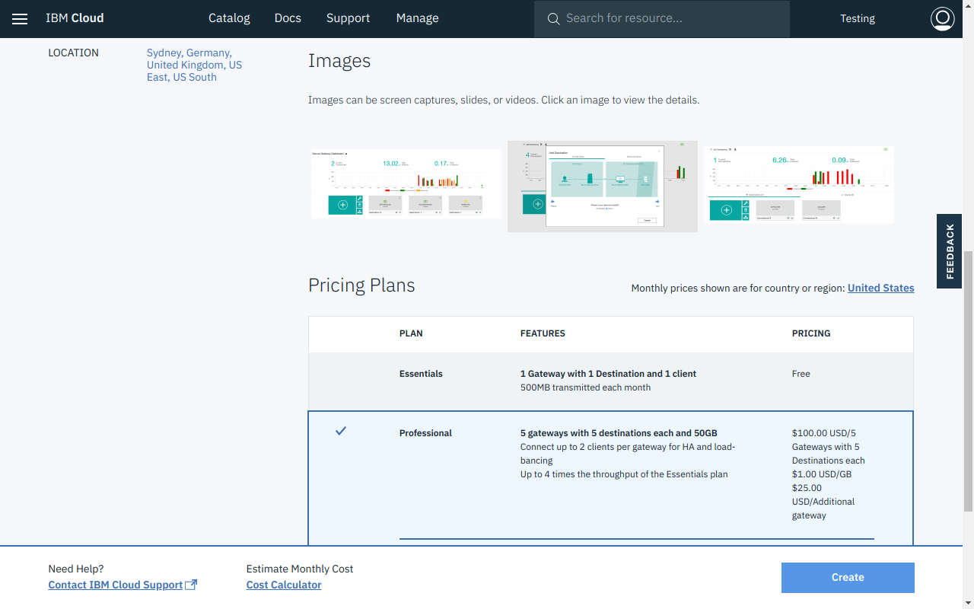The image size is (974, 609).
Task: Click the PLAN column header
Action: pyautogui.click(x=411, y=333)
